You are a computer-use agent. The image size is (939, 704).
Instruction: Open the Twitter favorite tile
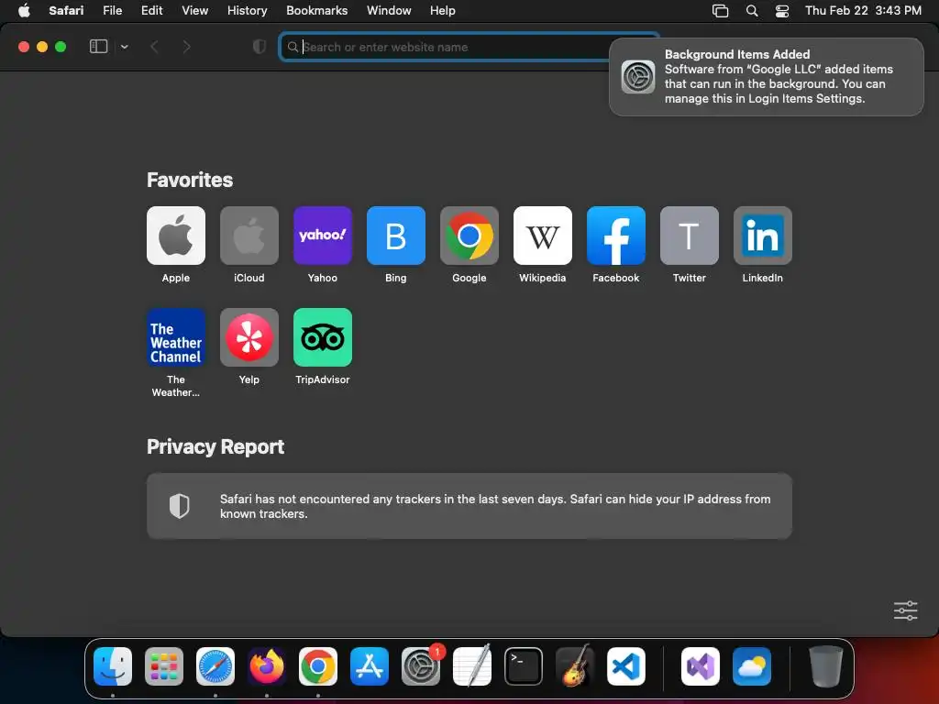click(690, 236)
